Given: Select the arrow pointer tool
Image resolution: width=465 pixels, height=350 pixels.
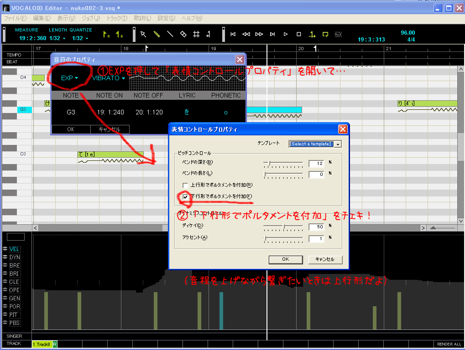Looking at the screenshot, I should pos(143,34).
